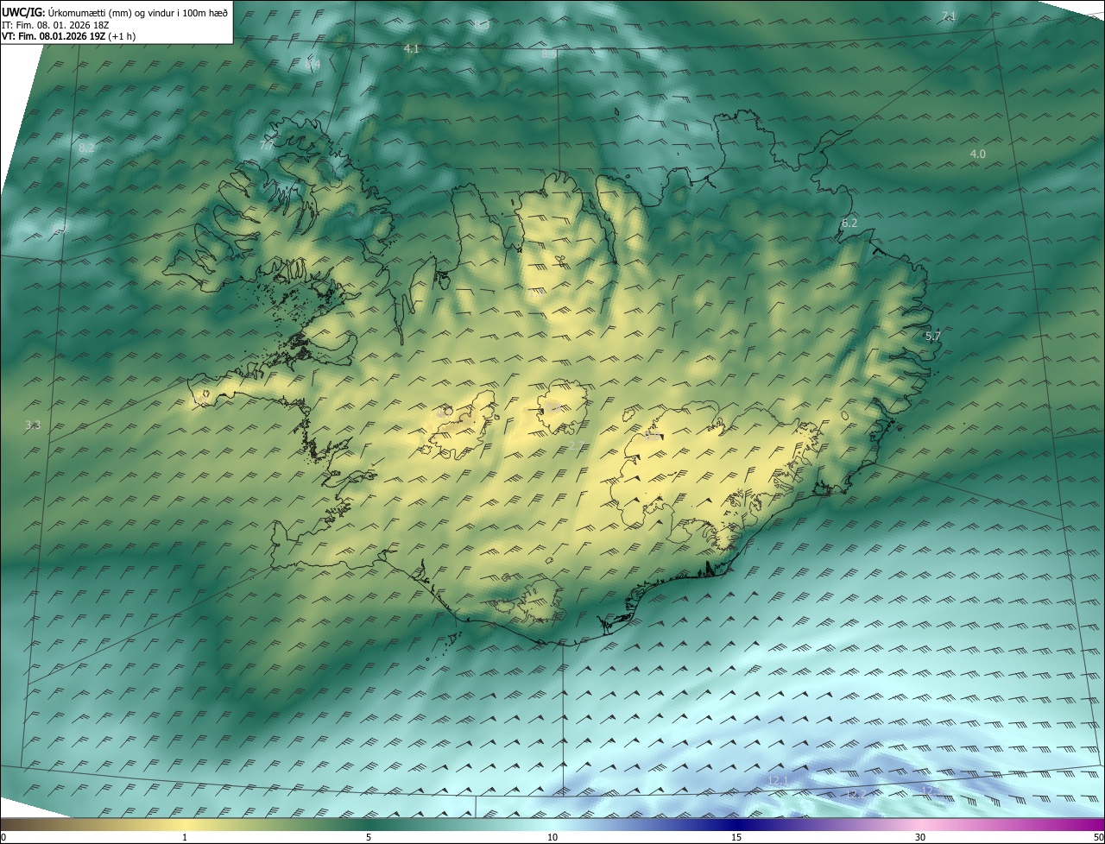Click the 15 tick on the color scale
This screenshot has width=1105, height=844.
[x=736, y=837]
